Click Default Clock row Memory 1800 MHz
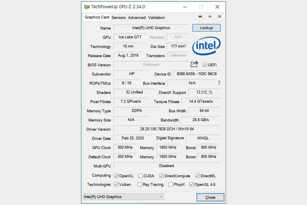 (168, 157)
